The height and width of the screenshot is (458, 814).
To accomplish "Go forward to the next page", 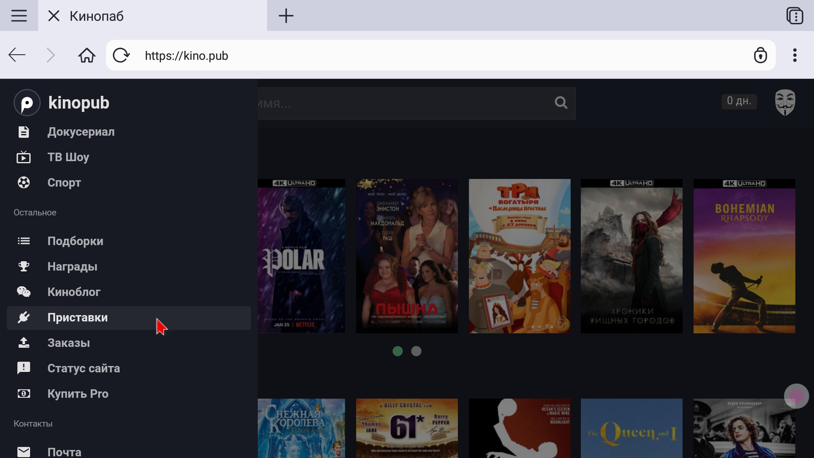I will pyautogui.click(x=51, y=55).
